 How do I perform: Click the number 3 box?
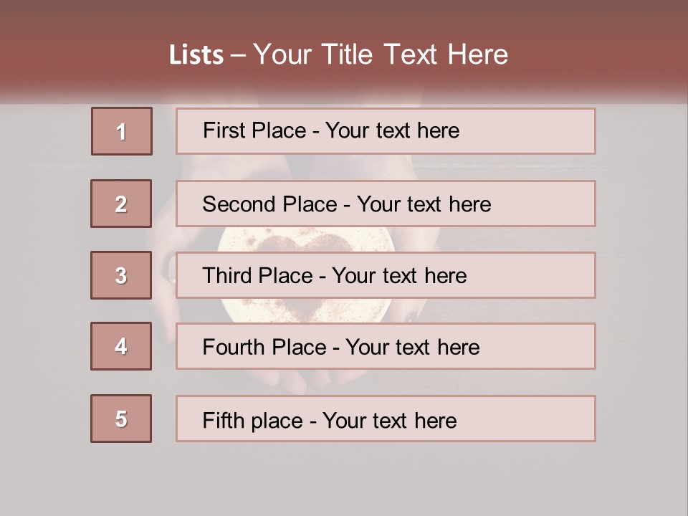point(121,275)
